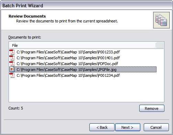Click the image icon for JPGFile.jpg

12,70
